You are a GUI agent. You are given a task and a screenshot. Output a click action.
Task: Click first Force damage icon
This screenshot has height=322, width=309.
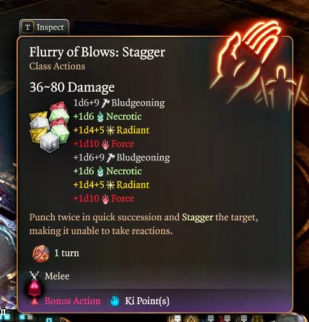pyautogui.click(x=105, y=144)
